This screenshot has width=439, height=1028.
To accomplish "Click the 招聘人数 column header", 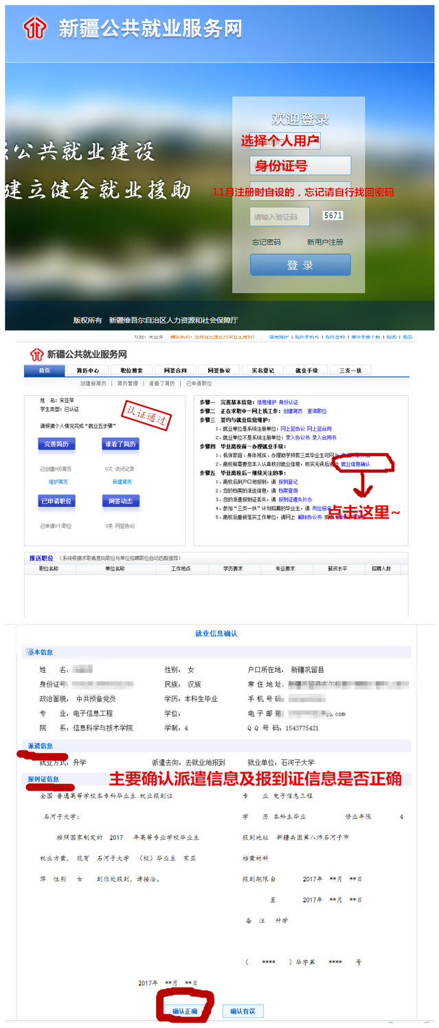I will 382,569.
